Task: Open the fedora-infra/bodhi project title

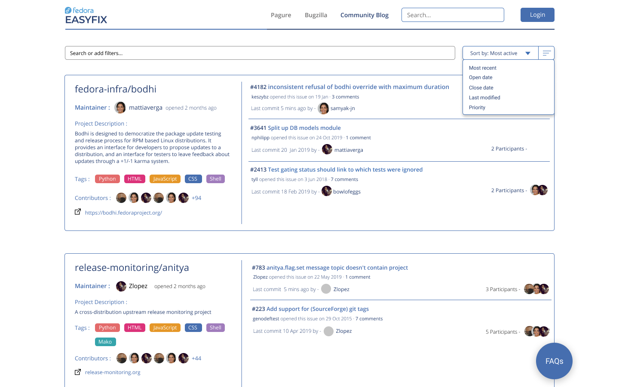Action: point(116,89)
